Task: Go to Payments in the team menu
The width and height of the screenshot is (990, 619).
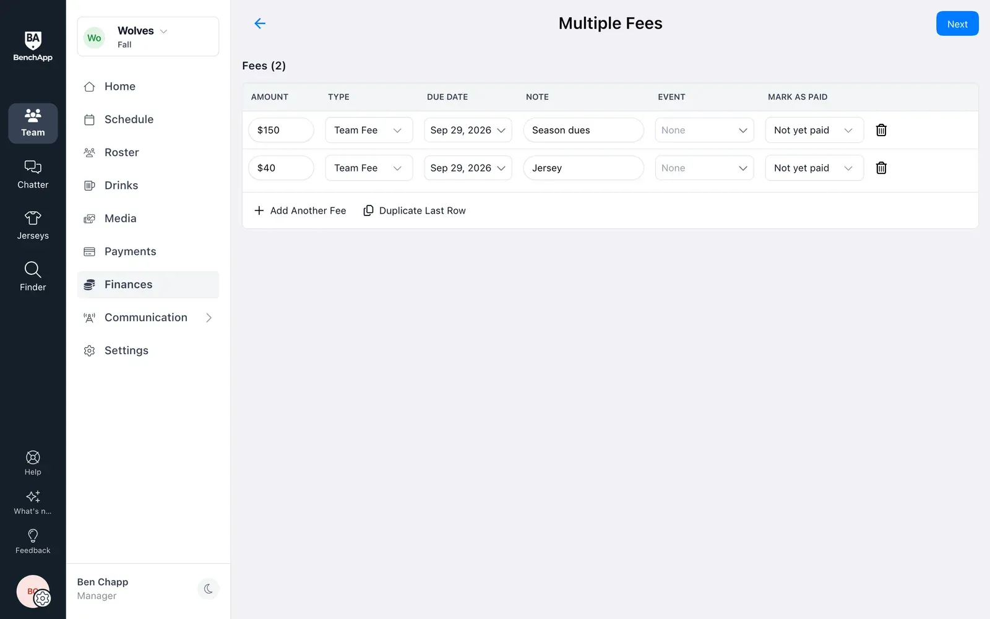Action: 148,251
